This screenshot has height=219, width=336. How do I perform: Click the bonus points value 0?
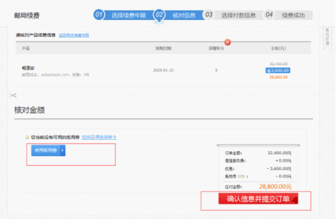[x=216, y=70]
